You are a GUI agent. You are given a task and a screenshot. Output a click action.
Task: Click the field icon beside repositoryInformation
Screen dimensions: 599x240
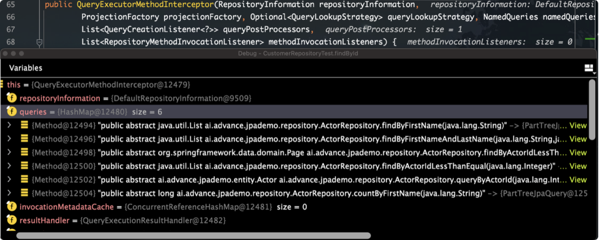12,98
